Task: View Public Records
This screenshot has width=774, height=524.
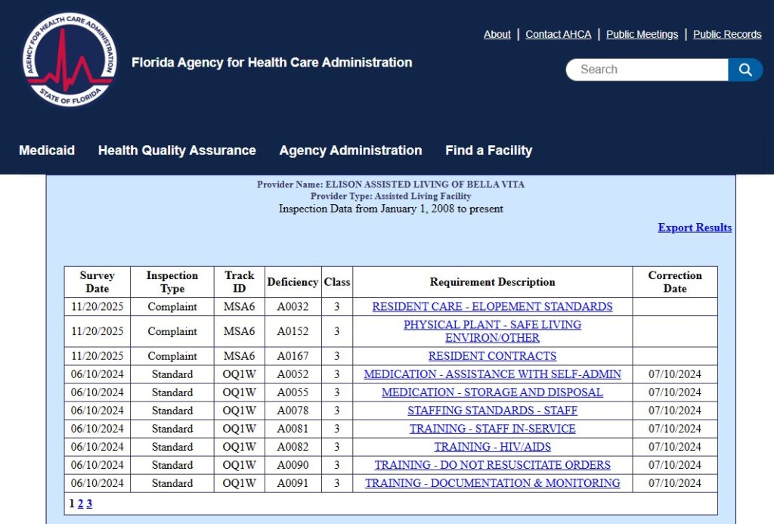Action: (x=726, y=34)
